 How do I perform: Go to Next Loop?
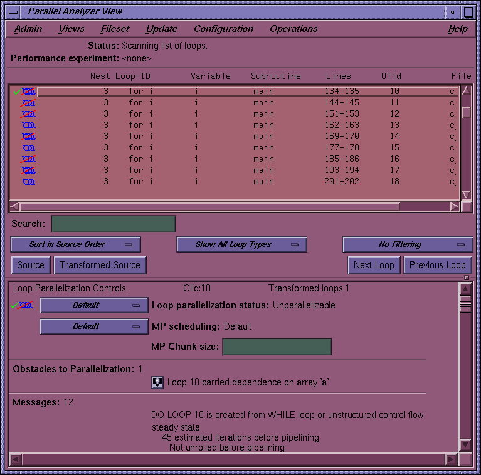click(374, 265)
